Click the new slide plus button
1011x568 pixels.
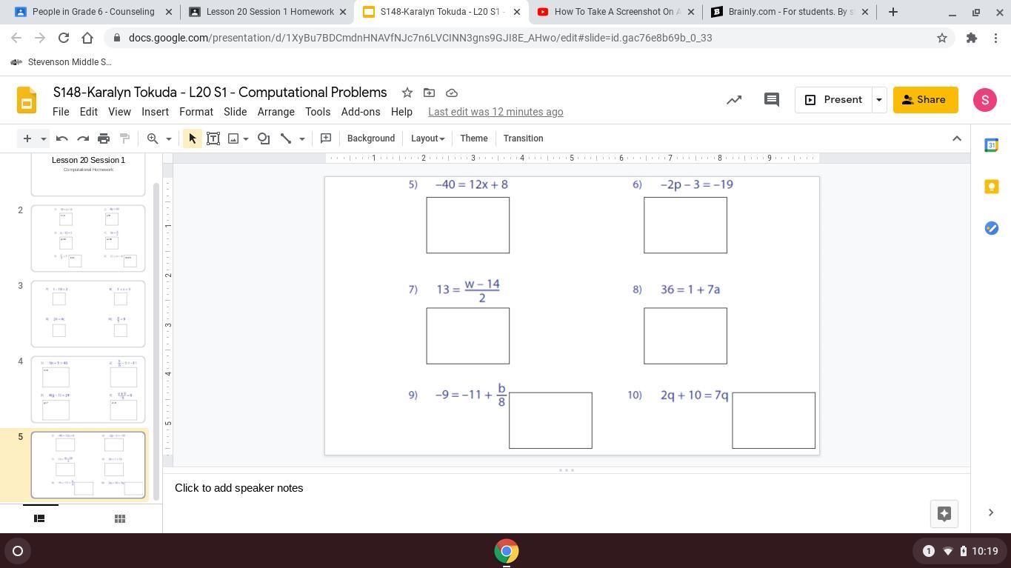point(27,138)
